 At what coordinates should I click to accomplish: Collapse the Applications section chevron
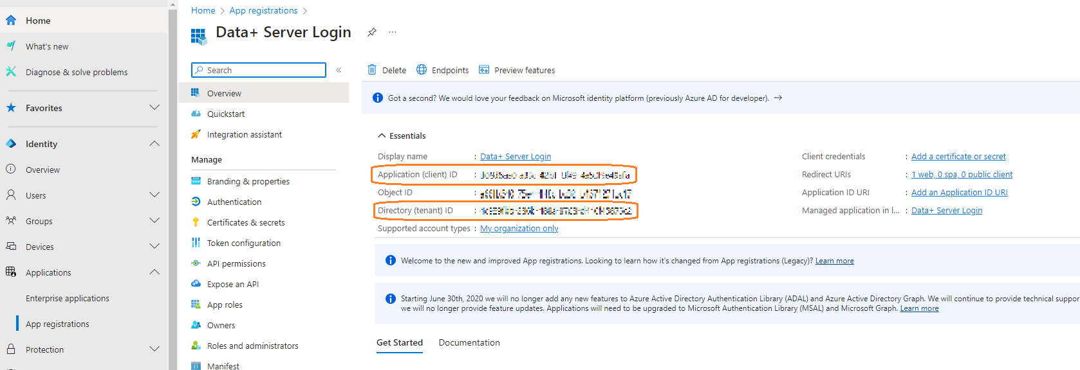154,272
